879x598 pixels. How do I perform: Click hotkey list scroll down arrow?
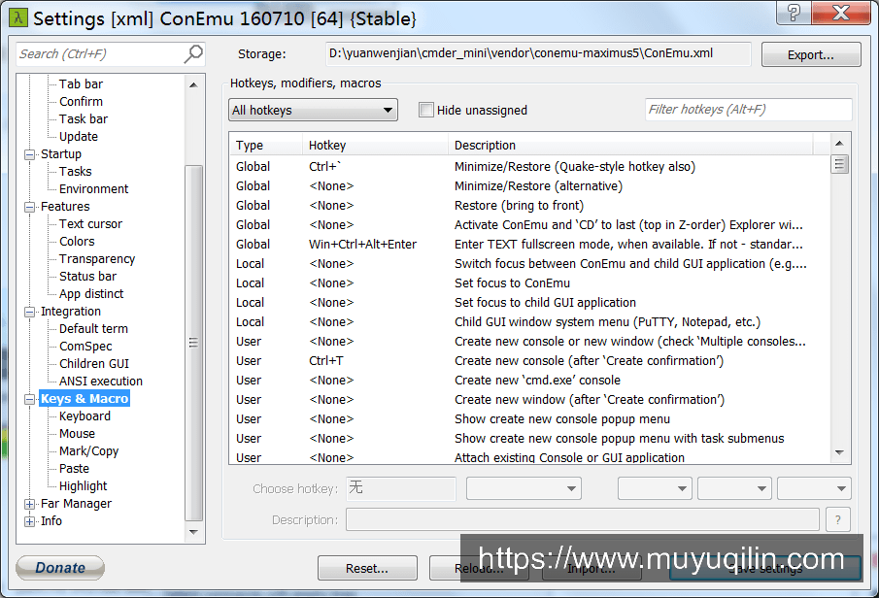[839, 452]
